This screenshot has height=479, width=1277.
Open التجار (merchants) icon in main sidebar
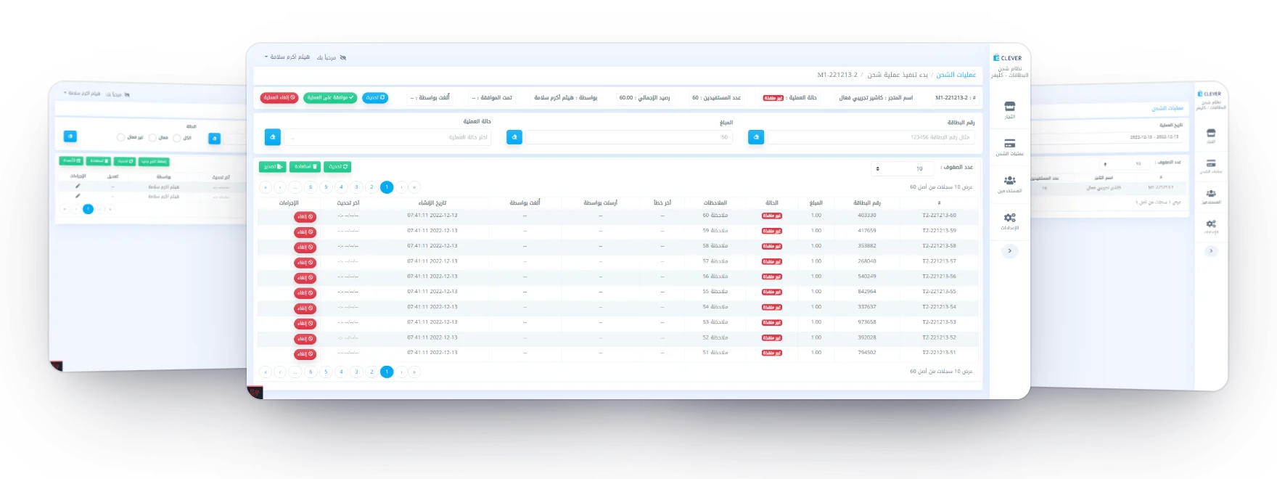1009,106
